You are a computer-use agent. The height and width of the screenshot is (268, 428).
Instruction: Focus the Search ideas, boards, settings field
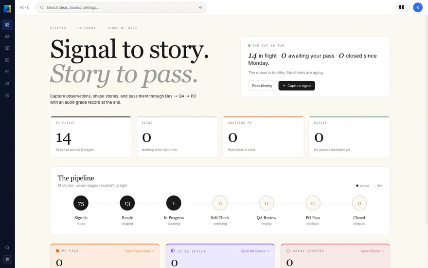pos(121,8)
